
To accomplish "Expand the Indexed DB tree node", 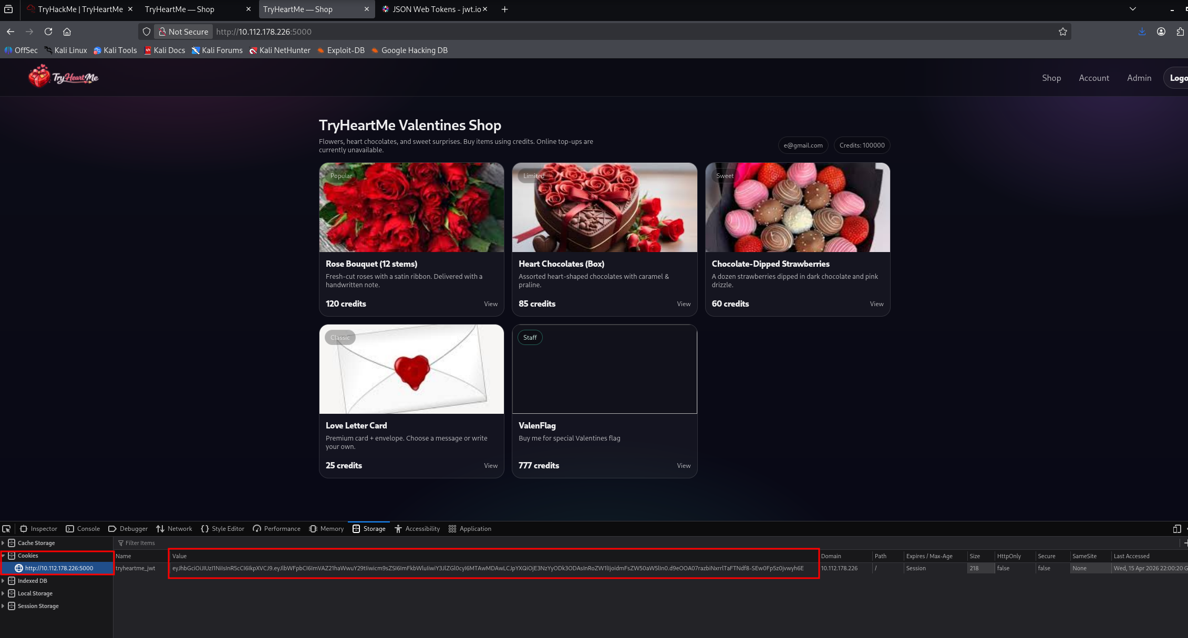I will coord(3,581).
